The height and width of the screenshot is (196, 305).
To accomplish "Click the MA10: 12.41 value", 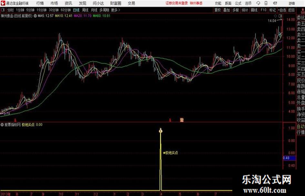I will pyautogui.click(x=63, y=16).
